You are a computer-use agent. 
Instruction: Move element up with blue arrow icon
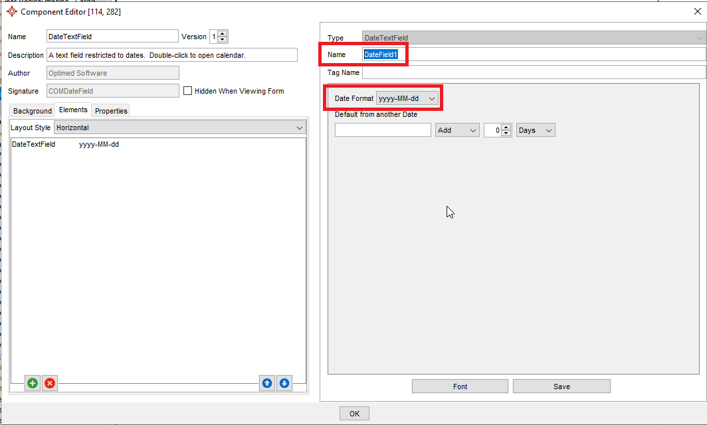[x=267, y=383]
